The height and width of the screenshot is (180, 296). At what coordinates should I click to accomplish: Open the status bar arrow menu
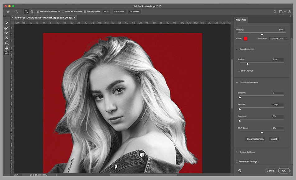coord(56,175)
